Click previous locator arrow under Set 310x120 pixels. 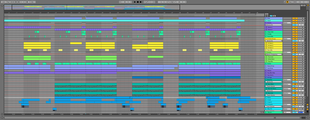[266, 16]
